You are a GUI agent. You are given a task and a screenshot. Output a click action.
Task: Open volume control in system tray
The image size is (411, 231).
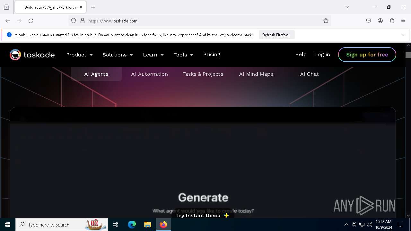370,225
